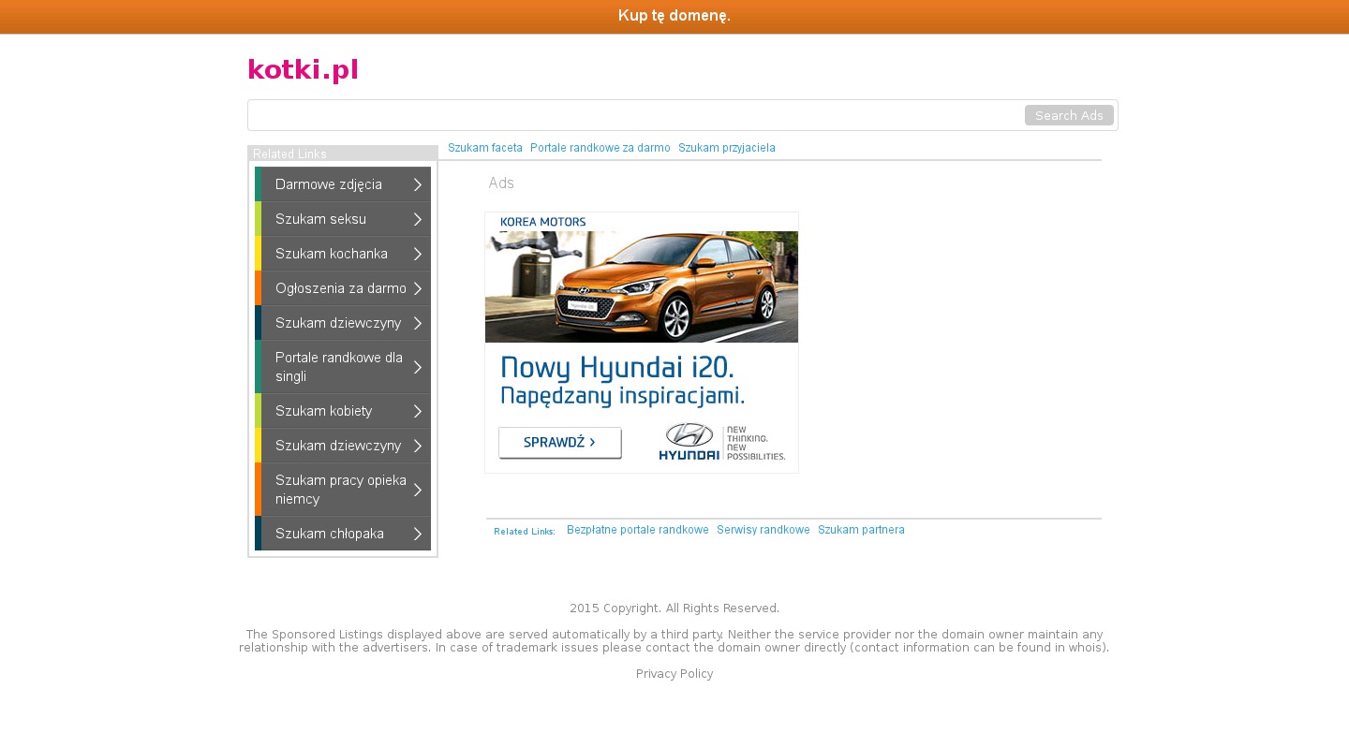
Task: Click the arrow icon beside Szukam kochanka
Action: 418,255
